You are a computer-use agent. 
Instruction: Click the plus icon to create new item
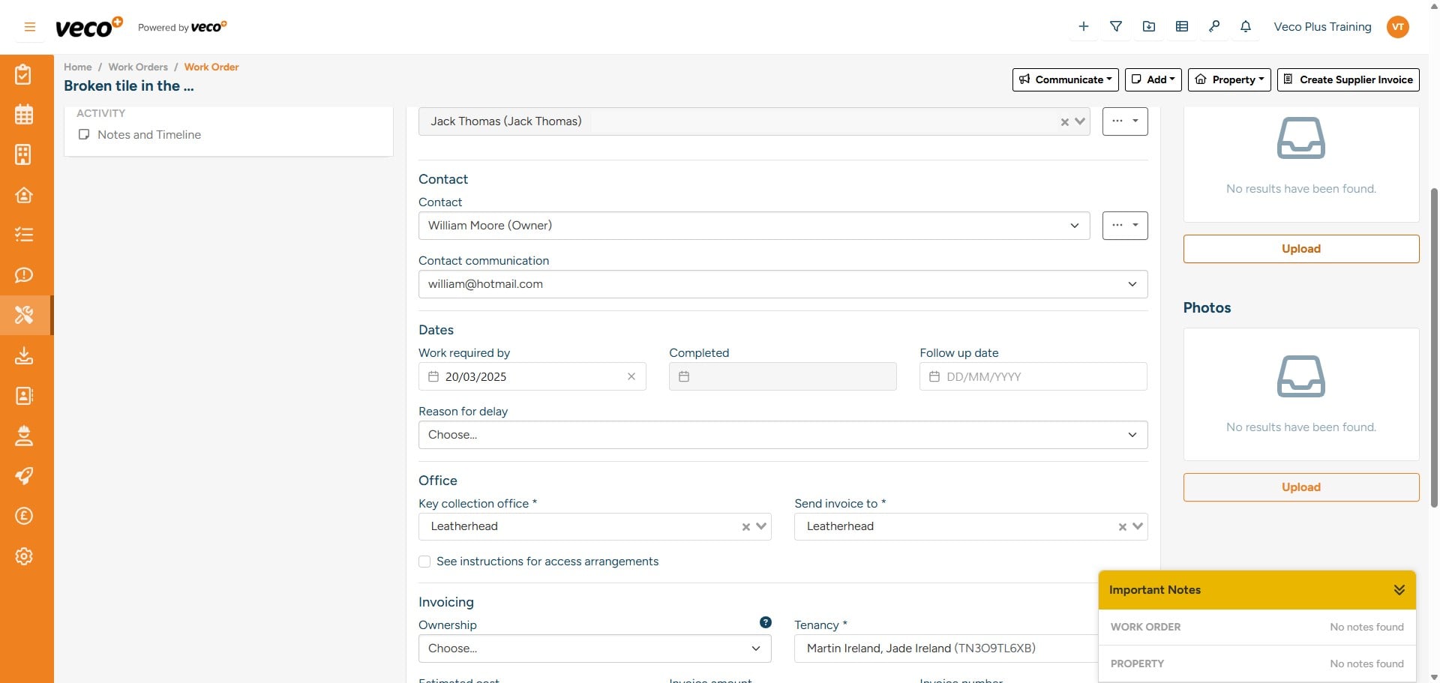point(1083,26)
